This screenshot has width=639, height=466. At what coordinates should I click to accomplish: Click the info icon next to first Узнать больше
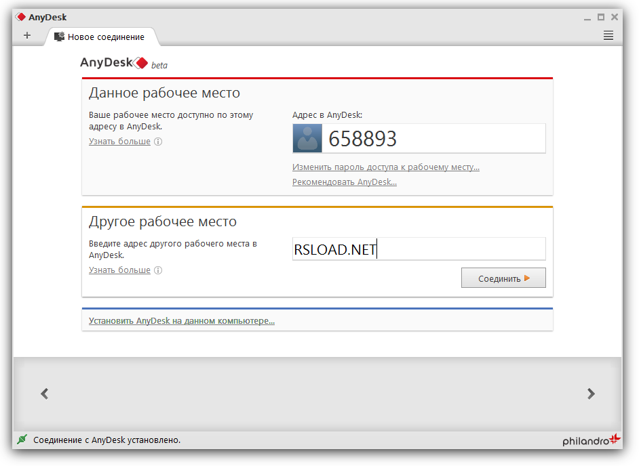click(x=157, y=141)
